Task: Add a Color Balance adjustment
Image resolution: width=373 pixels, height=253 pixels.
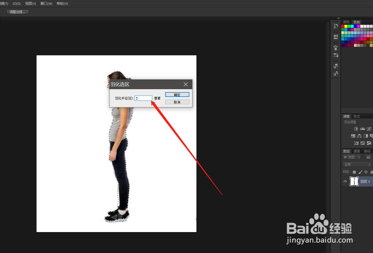Action: (359, 136)
